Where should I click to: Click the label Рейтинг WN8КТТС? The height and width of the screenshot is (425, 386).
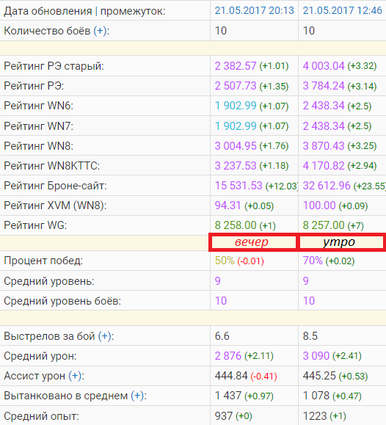click(52, 166)
